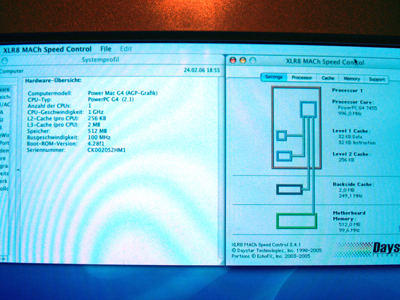
Task: Select the backside cache block in diagram
Action: point(289,189)
